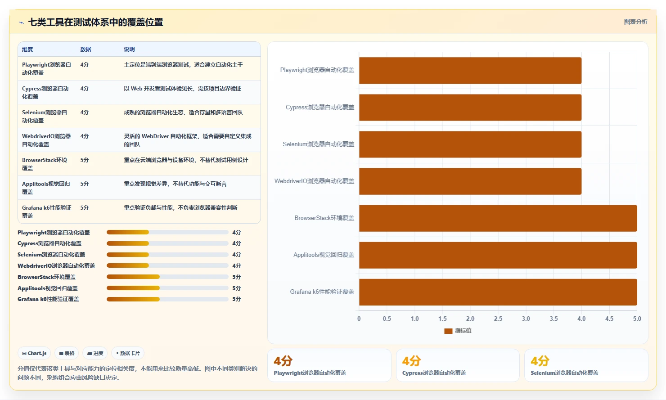Select the Grafana k6性能验证覆盖 table row name

point(47,211)
